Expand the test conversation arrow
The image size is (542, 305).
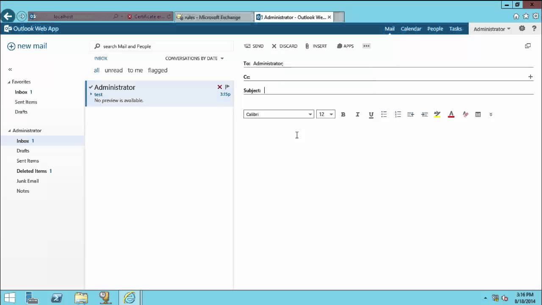pos(91,94)
